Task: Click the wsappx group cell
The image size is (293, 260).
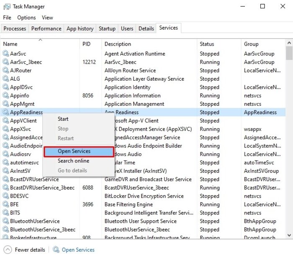Action: [x=252, y=129]
